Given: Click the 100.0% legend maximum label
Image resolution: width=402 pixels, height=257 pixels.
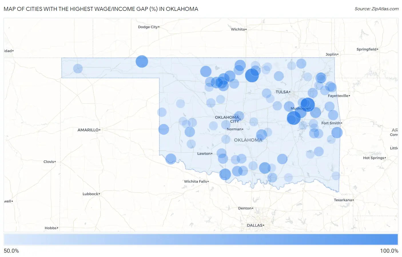Looking at the screenshot, I should 389,251.
